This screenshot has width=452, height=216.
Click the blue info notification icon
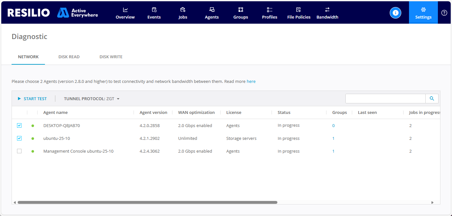pyautogui.click(x=395, y=13)
